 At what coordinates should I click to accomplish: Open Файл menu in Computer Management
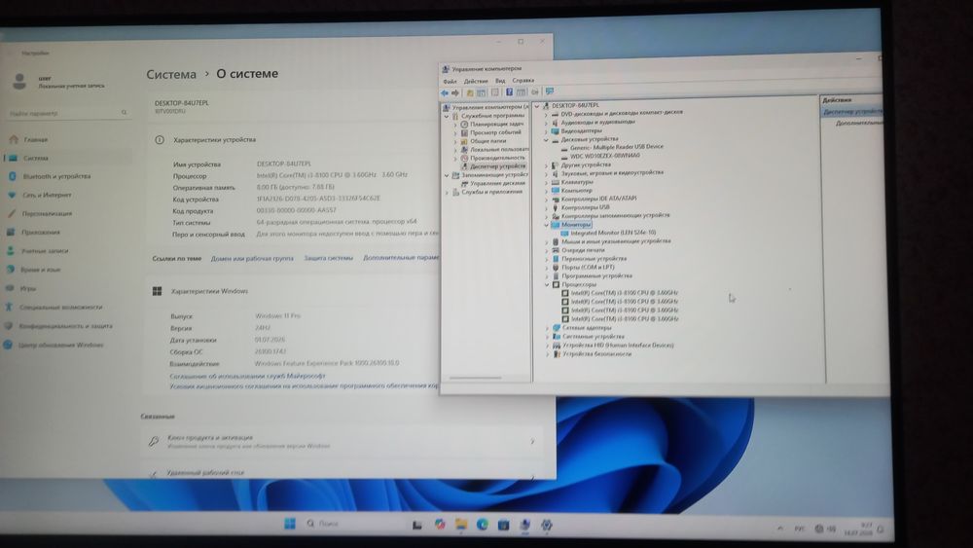click(450, 82)
